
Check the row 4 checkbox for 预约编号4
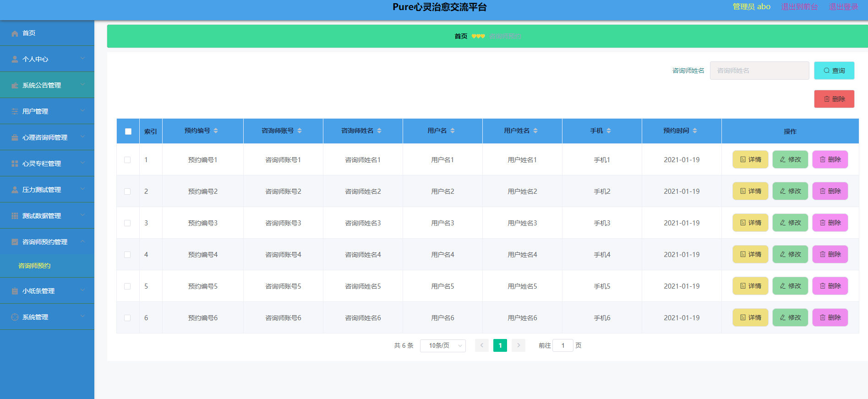pos(127,255)
